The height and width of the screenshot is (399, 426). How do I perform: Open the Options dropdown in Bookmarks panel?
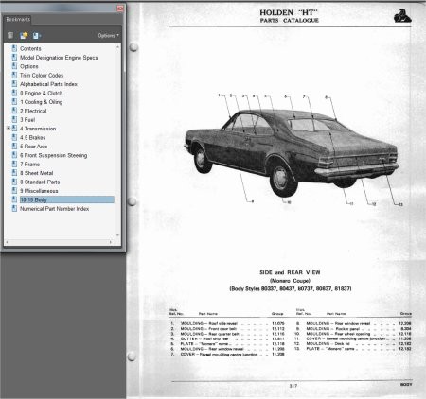pos(108,35)
